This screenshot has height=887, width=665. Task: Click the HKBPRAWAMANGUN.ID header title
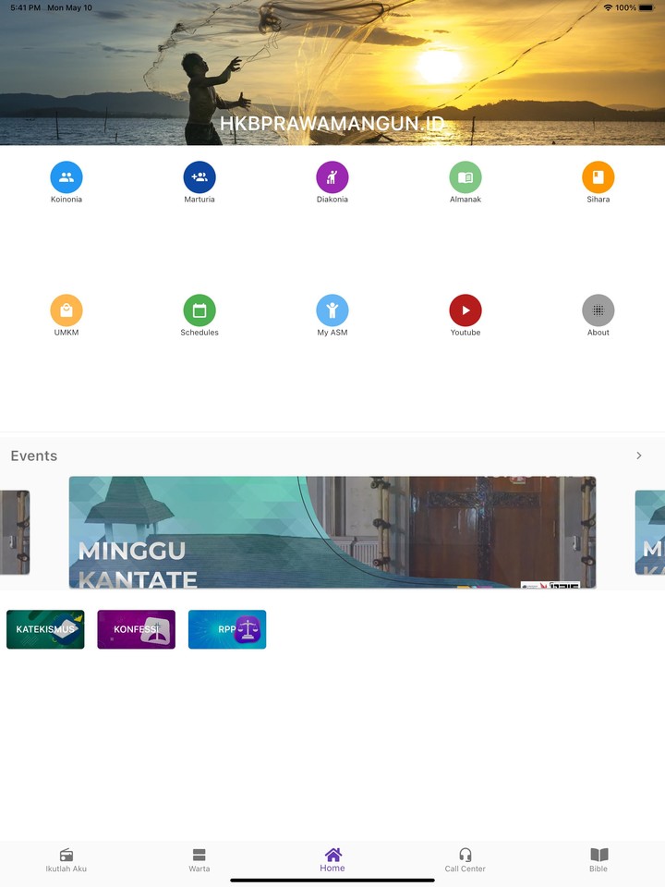click(332, 123)
